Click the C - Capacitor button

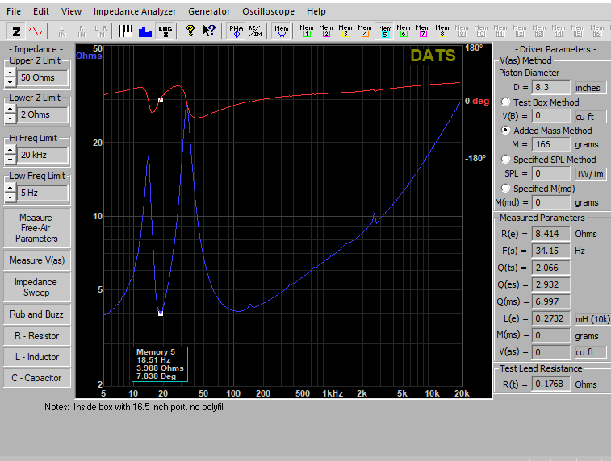36,378
